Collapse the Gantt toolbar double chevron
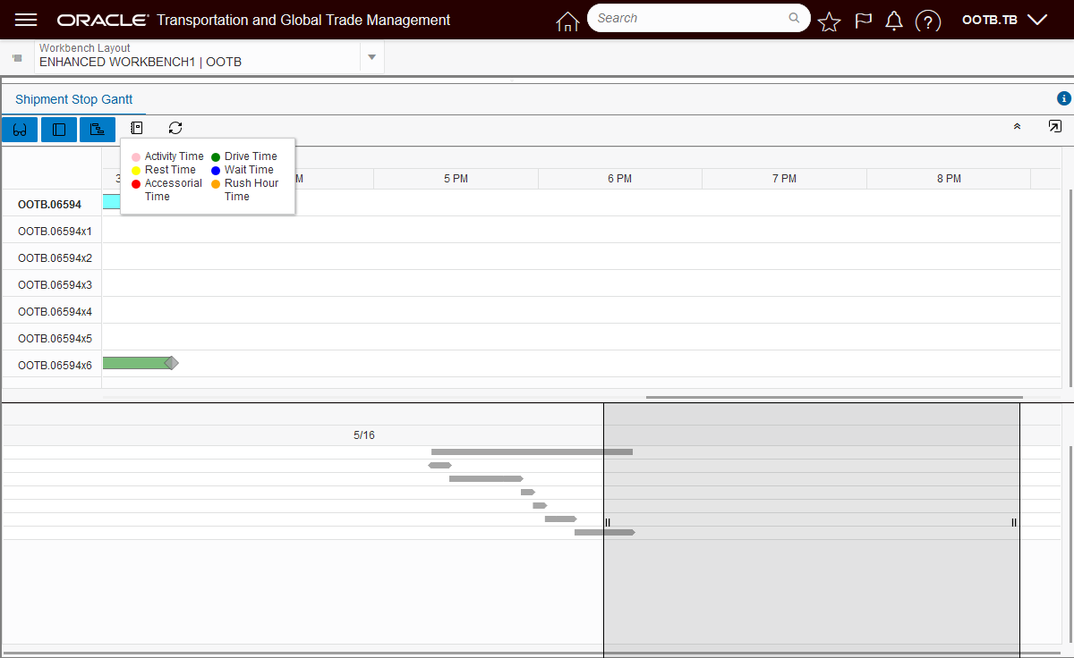This screenshot has width=1074, height=658. [x=1017, y=127]
